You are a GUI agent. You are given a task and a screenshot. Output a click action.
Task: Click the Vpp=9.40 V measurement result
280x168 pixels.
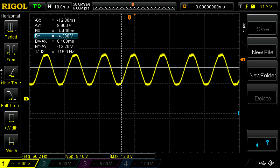(88, 156)
